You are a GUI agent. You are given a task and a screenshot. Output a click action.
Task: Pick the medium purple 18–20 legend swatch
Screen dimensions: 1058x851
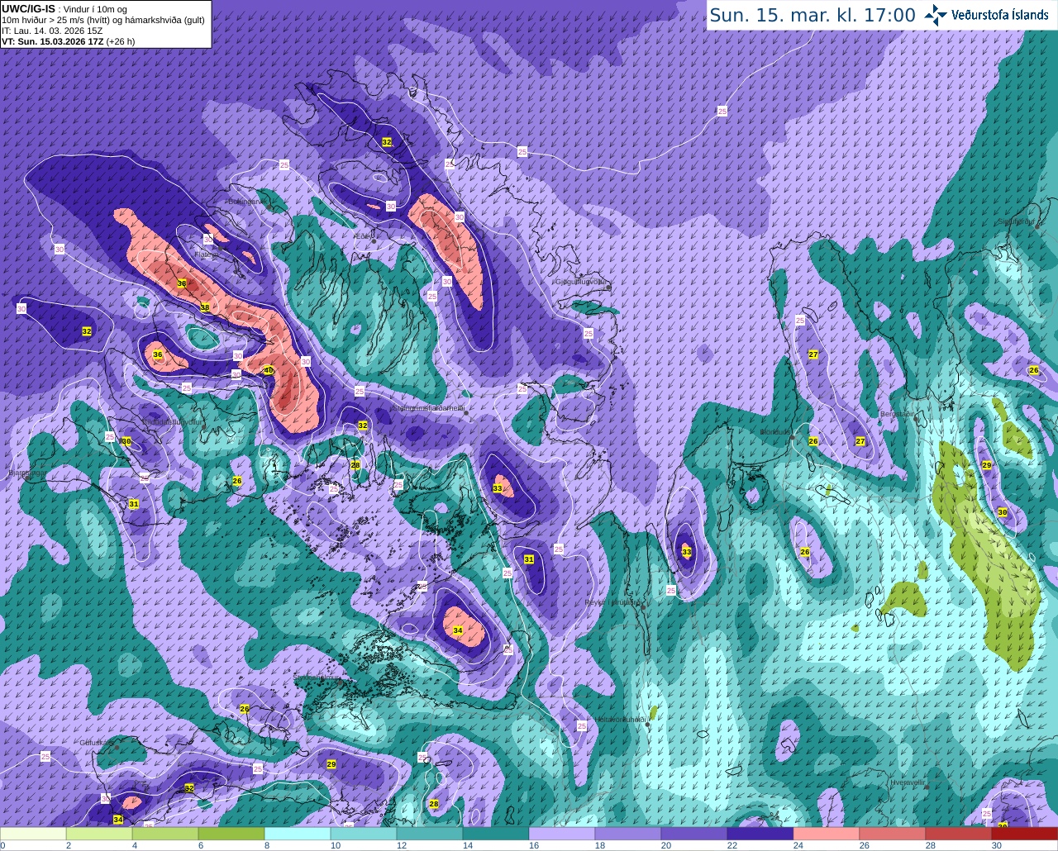coord(628,834)
